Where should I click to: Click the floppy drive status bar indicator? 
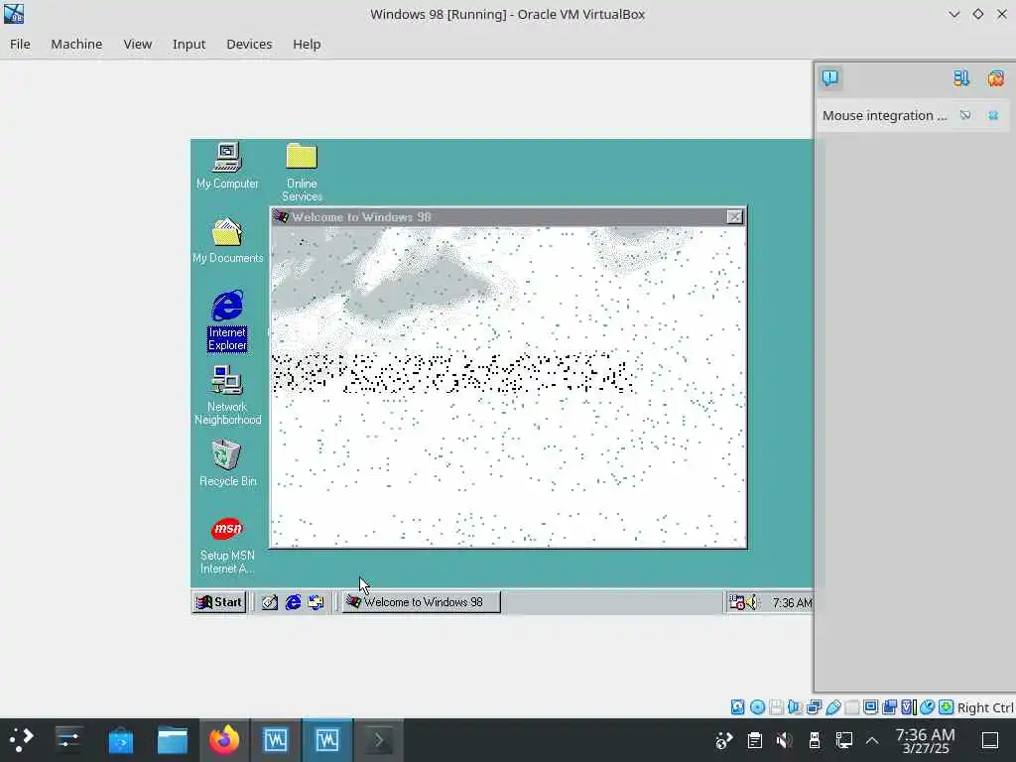tap(776, 706)
